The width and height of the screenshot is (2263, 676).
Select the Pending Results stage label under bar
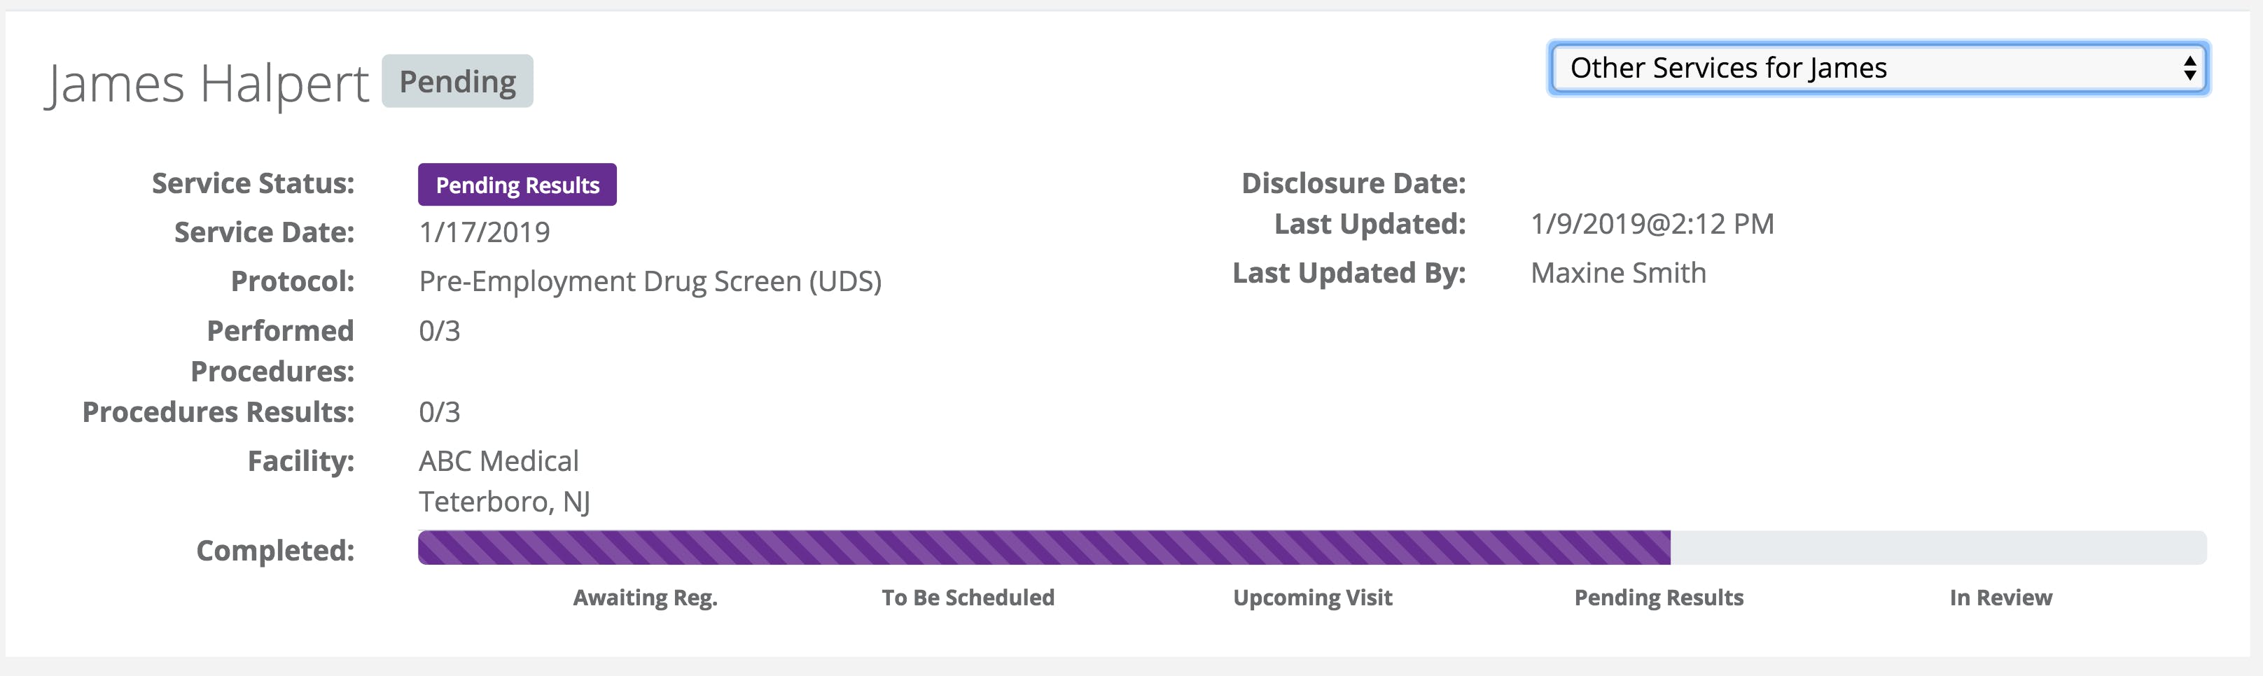1659,598
